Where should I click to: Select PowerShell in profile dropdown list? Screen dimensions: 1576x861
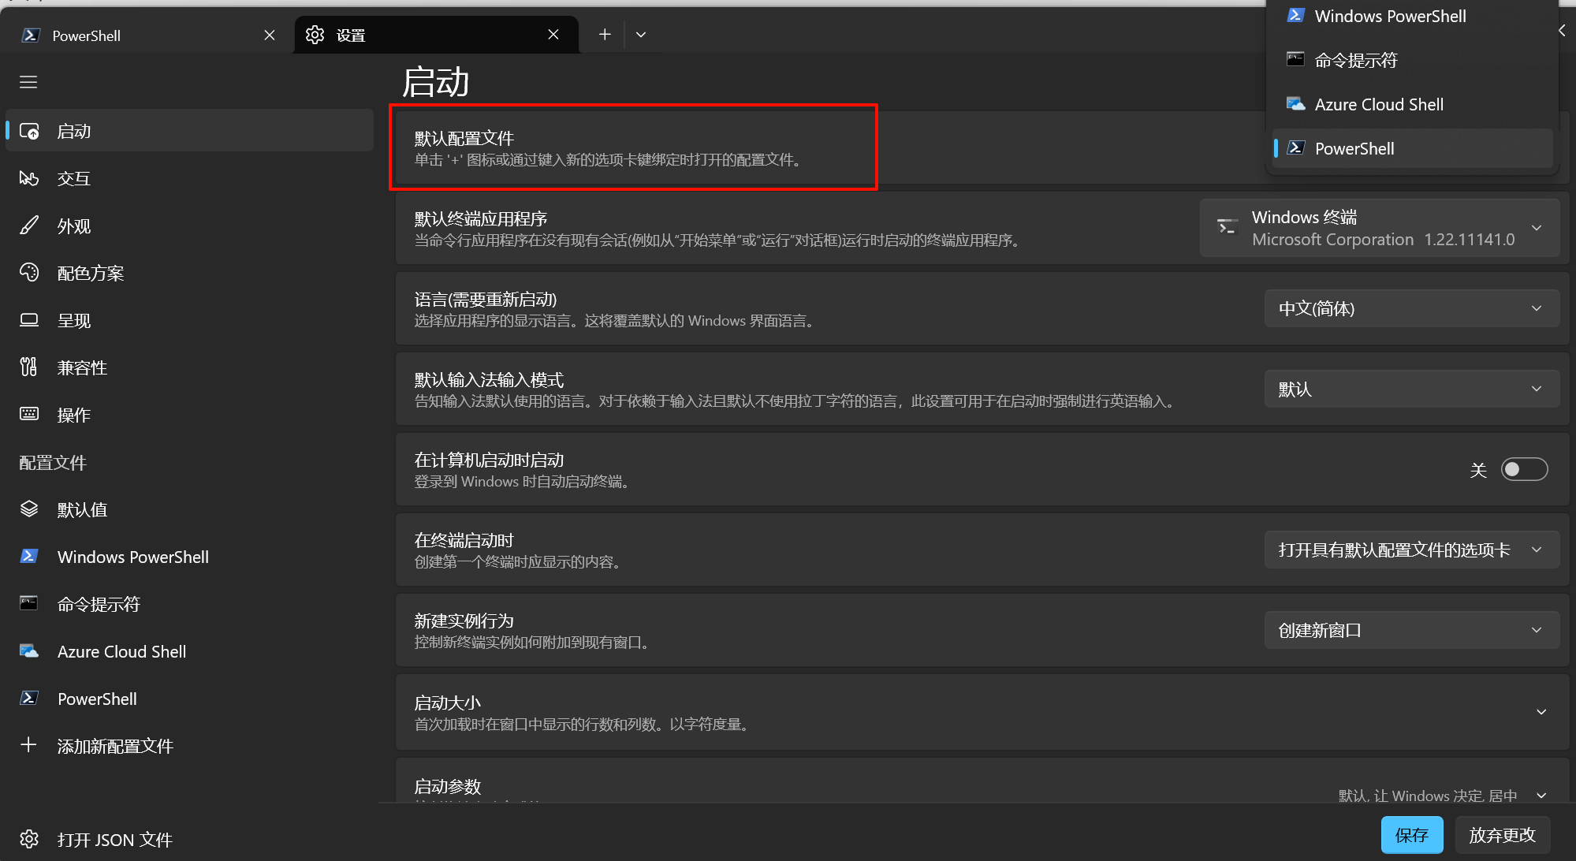click(x=1412, y=148)
